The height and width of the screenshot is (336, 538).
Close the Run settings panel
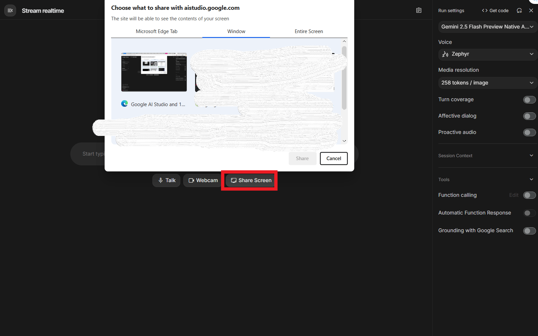(531, 10)
